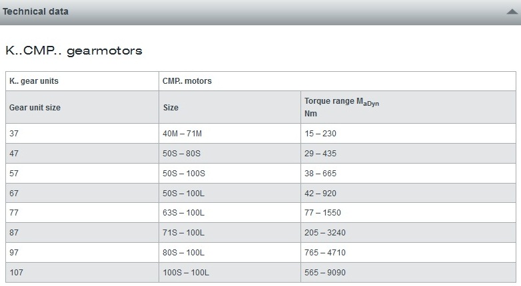Click the 100S – 100L motor size cell
This screenshot has width=521, height=286.
[x=187, y=273]
